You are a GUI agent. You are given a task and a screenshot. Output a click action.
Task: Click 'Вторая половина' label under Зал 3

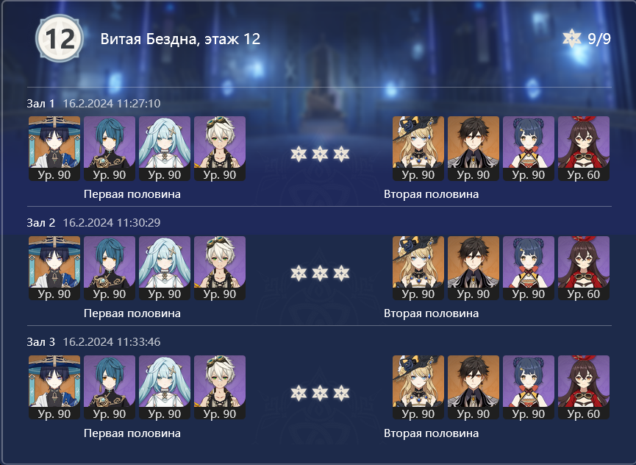(431, 433)
